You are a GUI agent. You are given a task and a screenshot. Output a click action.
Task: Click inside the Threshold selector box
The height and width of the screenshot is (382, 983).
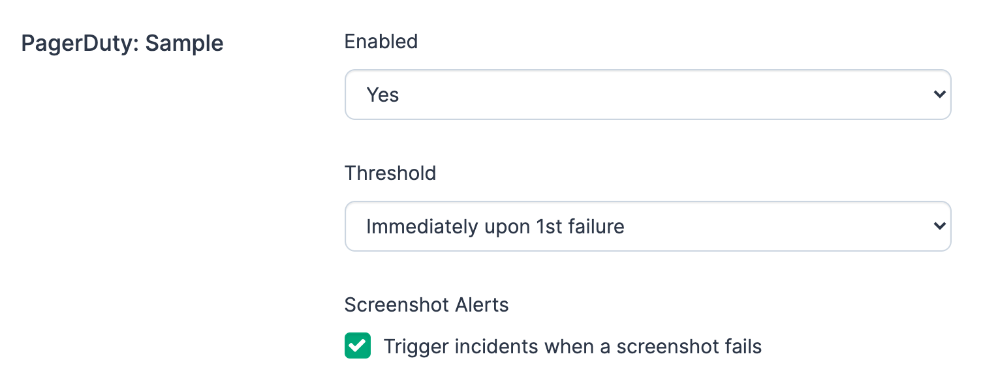tap(648, 226)
